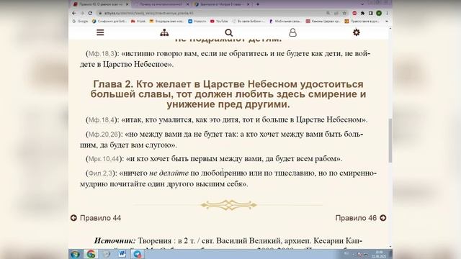Open the Windows Start button
This screenshot has width=461, height=259.
75,254
